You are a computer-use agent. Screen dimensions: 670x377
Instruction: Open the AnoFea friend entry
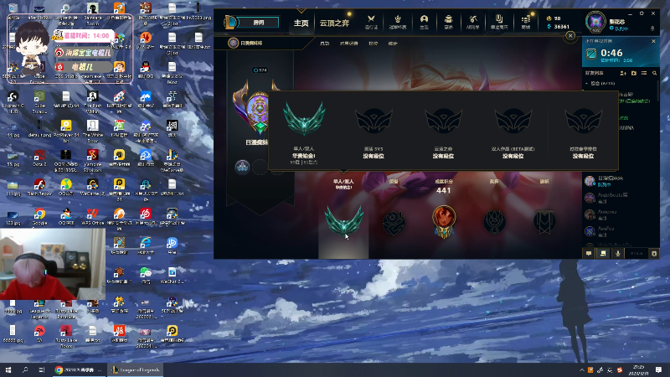[x=621, y=231]
